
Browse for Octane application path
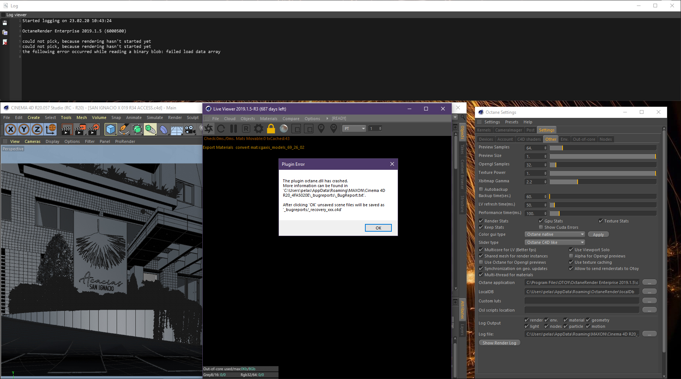pos(649,283)
